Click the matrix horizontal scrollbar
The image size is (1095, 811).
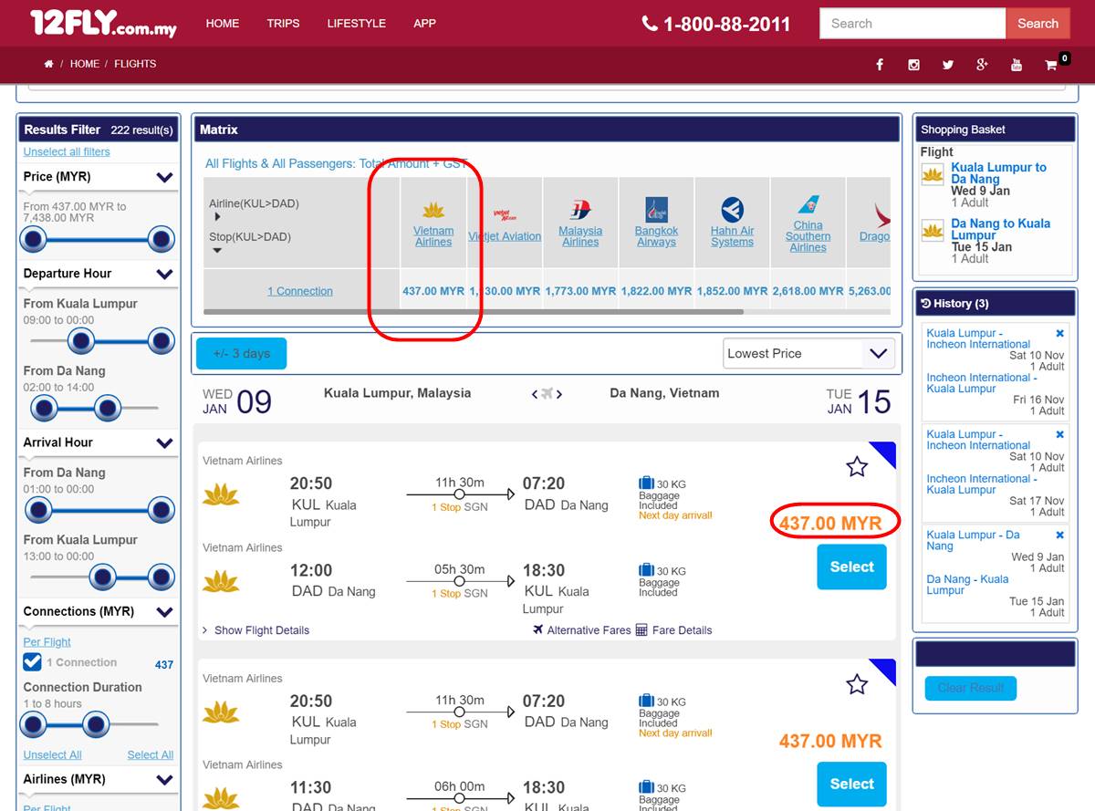(474, 312)
